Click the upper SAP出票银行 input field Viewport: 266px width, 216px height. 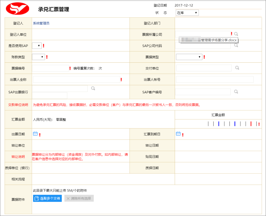pyautogui.click(x=60, y=89)
